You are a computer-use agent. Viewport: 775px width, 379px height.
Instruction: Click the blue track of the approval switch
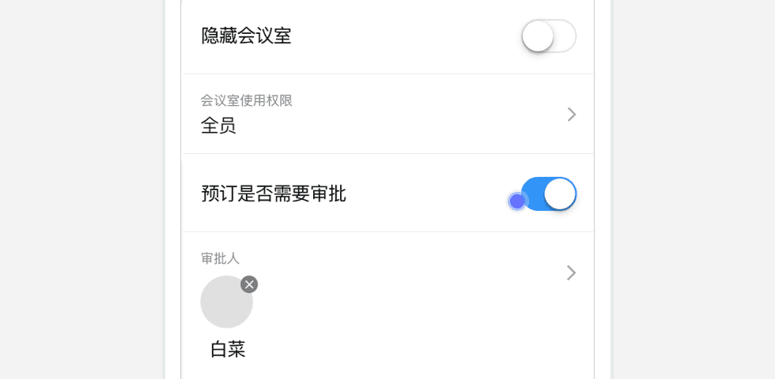point(534,193)
